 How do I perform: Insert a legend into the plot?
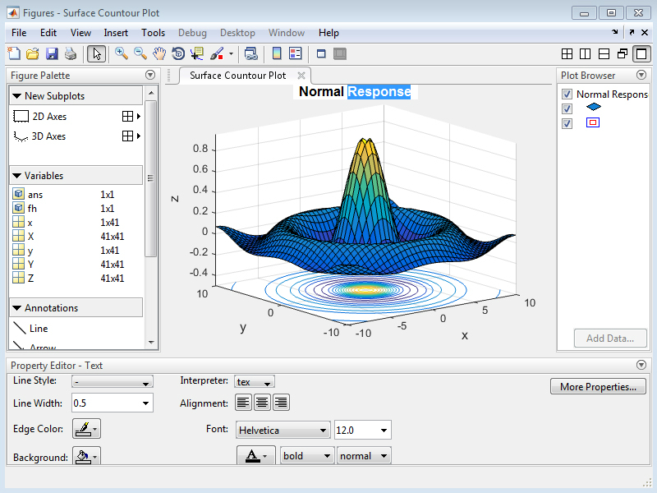coord(296,53)
